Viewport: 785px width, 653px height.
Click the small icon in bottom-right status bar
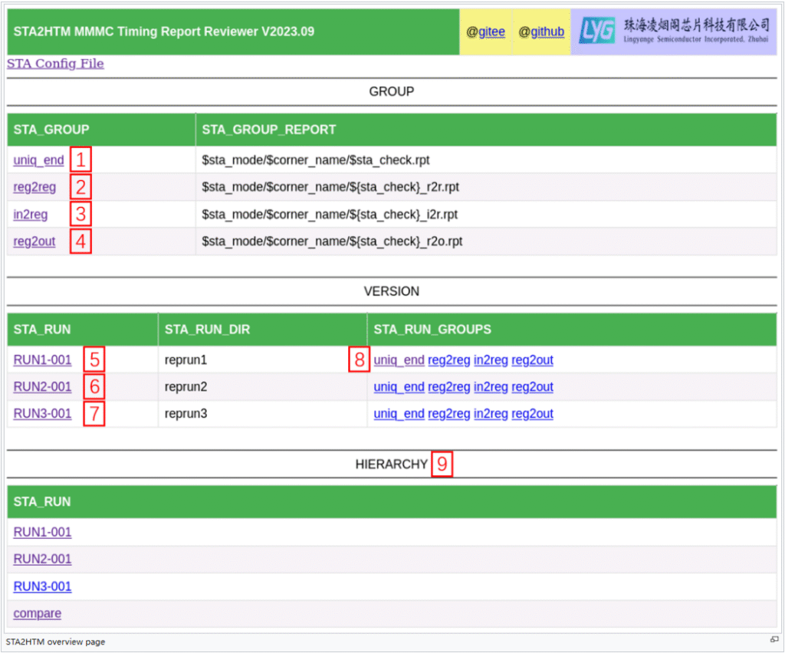click(774, 639)
